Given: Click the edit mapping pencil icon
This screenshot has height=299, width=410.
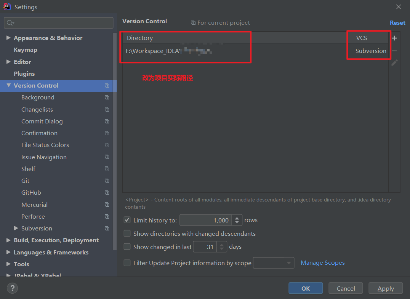Looking at the screenshot, I should click(394, 62).
